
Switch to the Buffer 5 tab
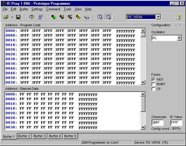(x=70, y=136)
